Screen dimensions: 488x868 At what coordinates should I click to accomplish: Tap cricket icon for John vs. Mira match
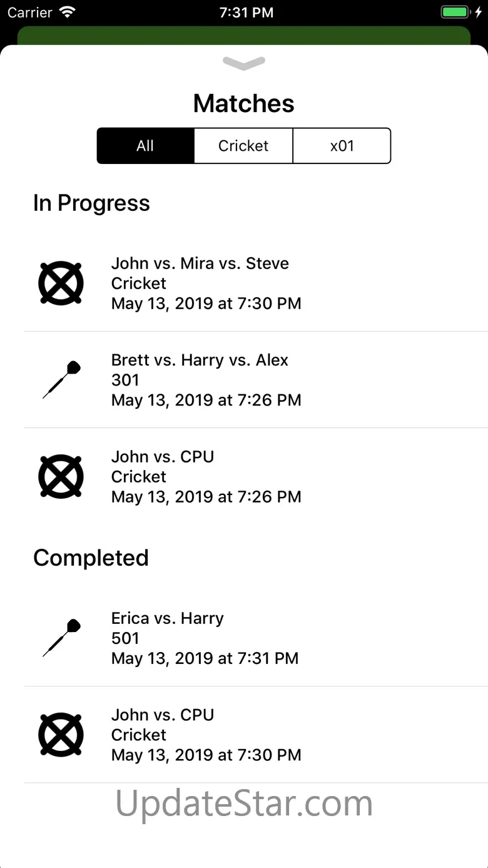(x=61, y=283)
